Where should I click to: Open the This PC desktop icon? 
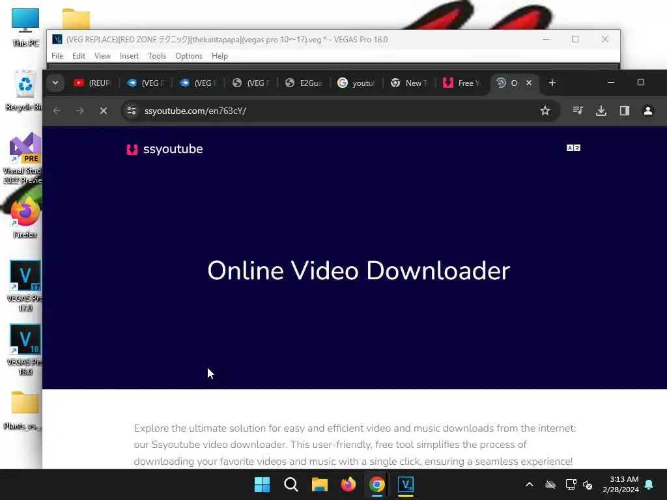[x=25, y=27]
